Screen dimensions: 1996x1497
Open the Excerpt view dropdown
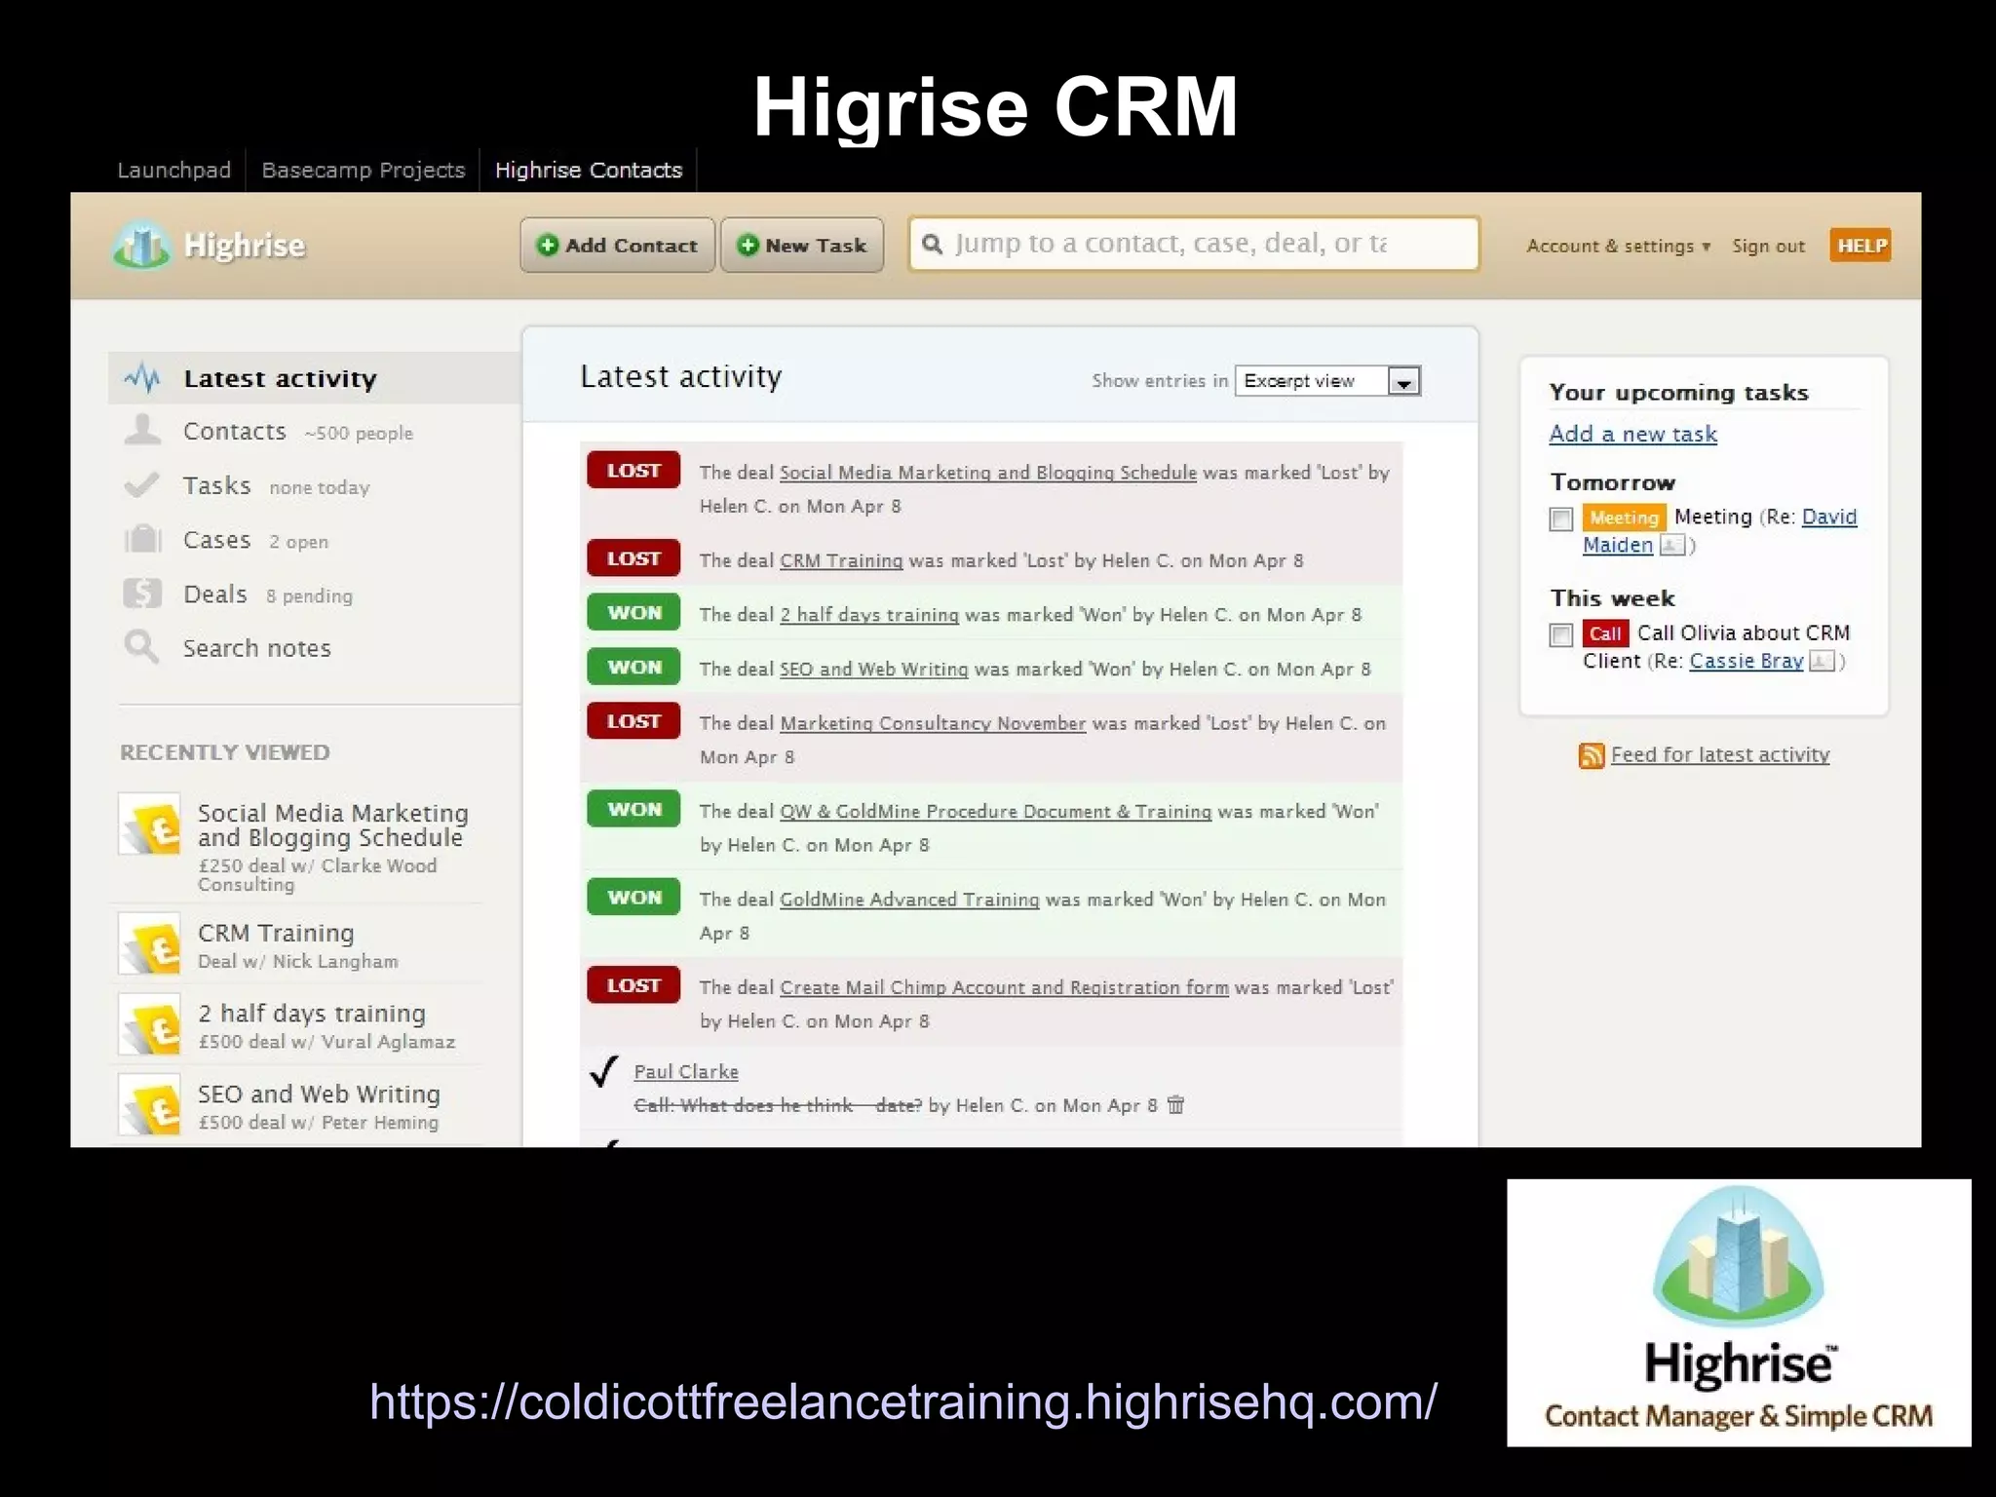[x=1327, y=381]
